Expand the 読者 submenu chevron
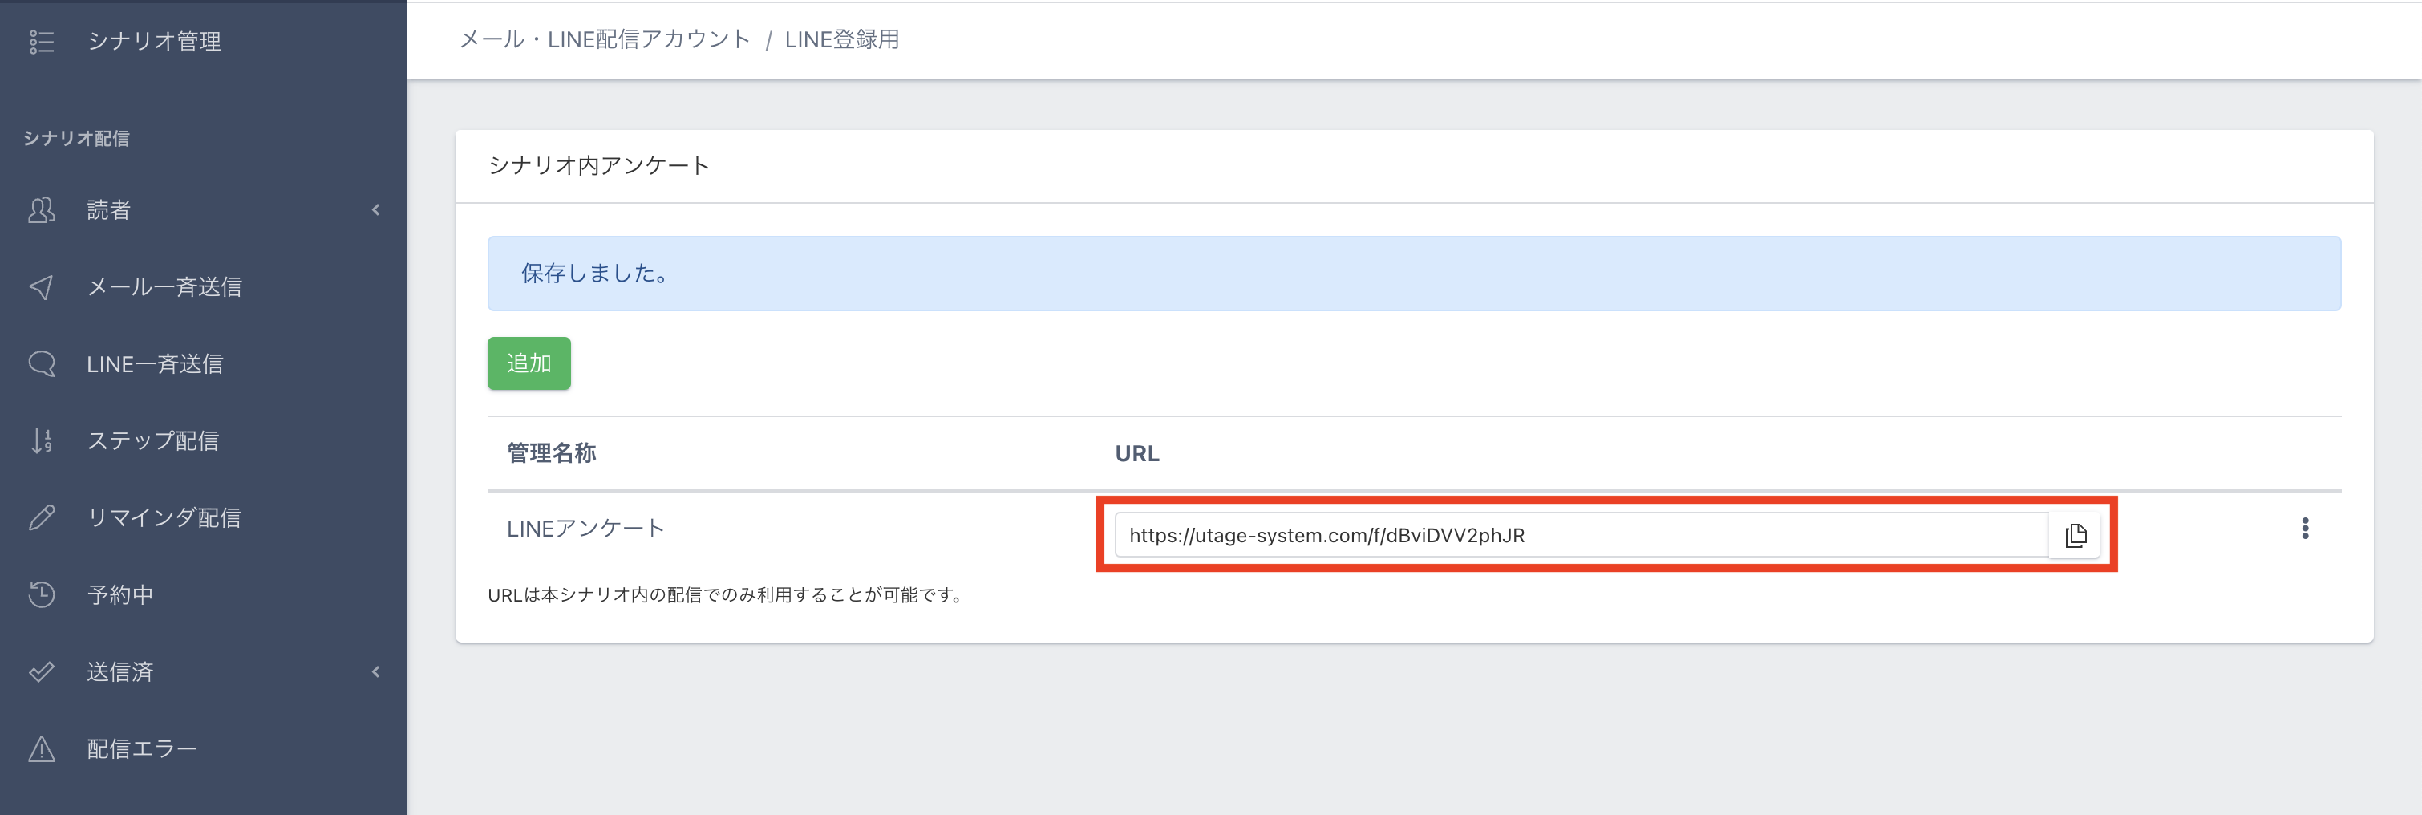 click(376, 209)
